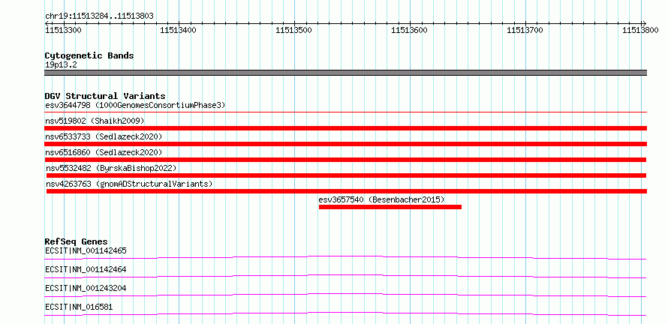Viewport: 668px width, 324px height.
Task: Open ECSIT|NM_001142465 transcript label
Action: 86,250
